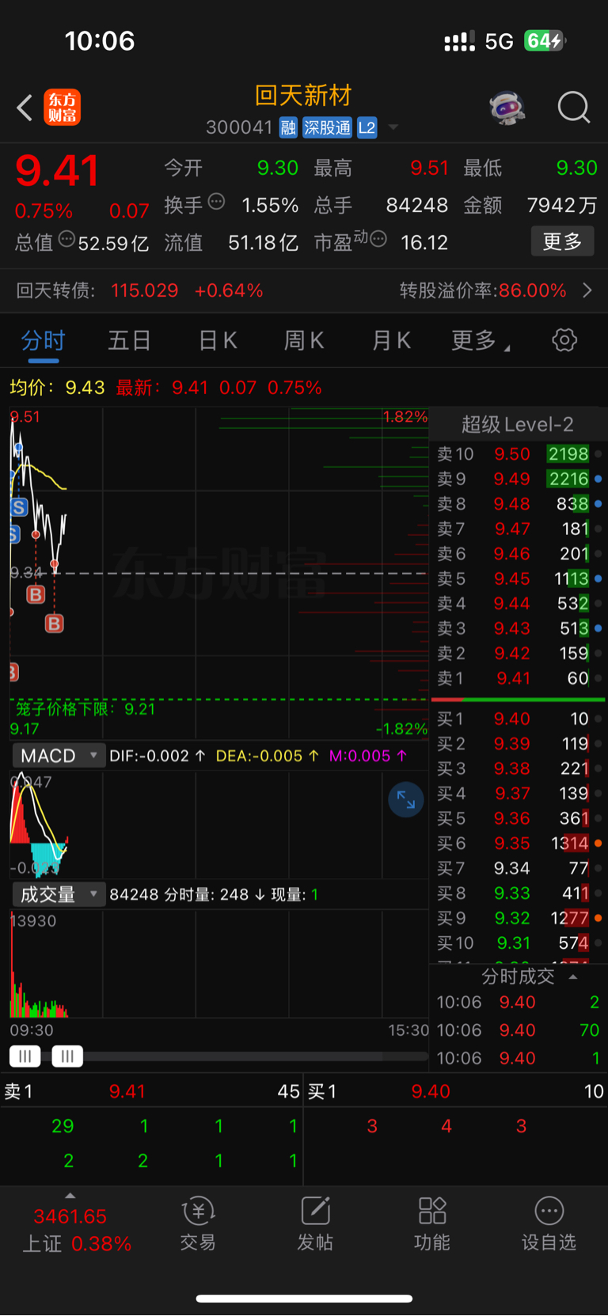Tap the battery status indicator
This screenshot has height=1316, width=608.
tap(545, 40)
